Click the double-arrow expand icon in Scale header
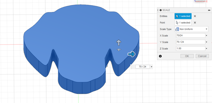The image size is (212, 103). tap(209, 10)
